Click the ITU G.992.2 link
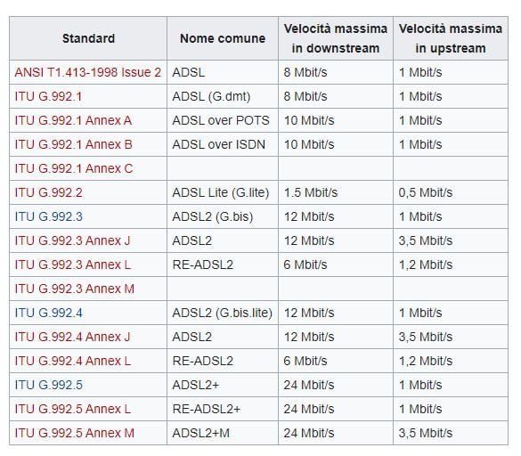Image resolution: width=521 pixels, height=456 pixels. pyautogui.click(x=48, y=192)
